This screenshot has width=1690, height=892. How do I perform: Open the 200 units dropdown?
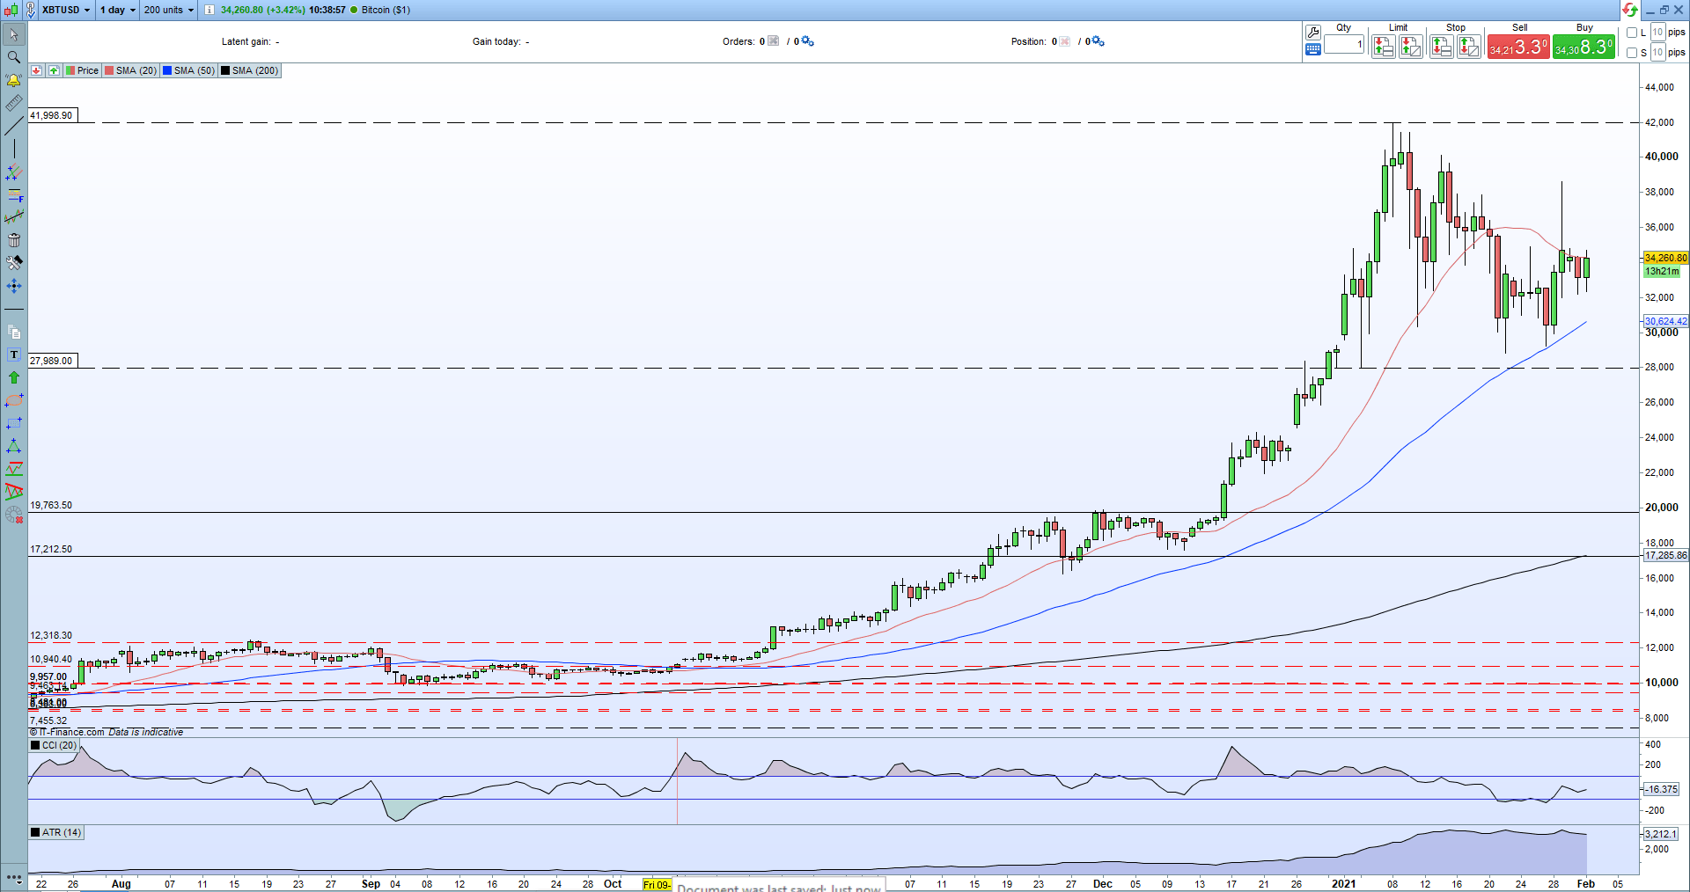[x=169, y=10]
